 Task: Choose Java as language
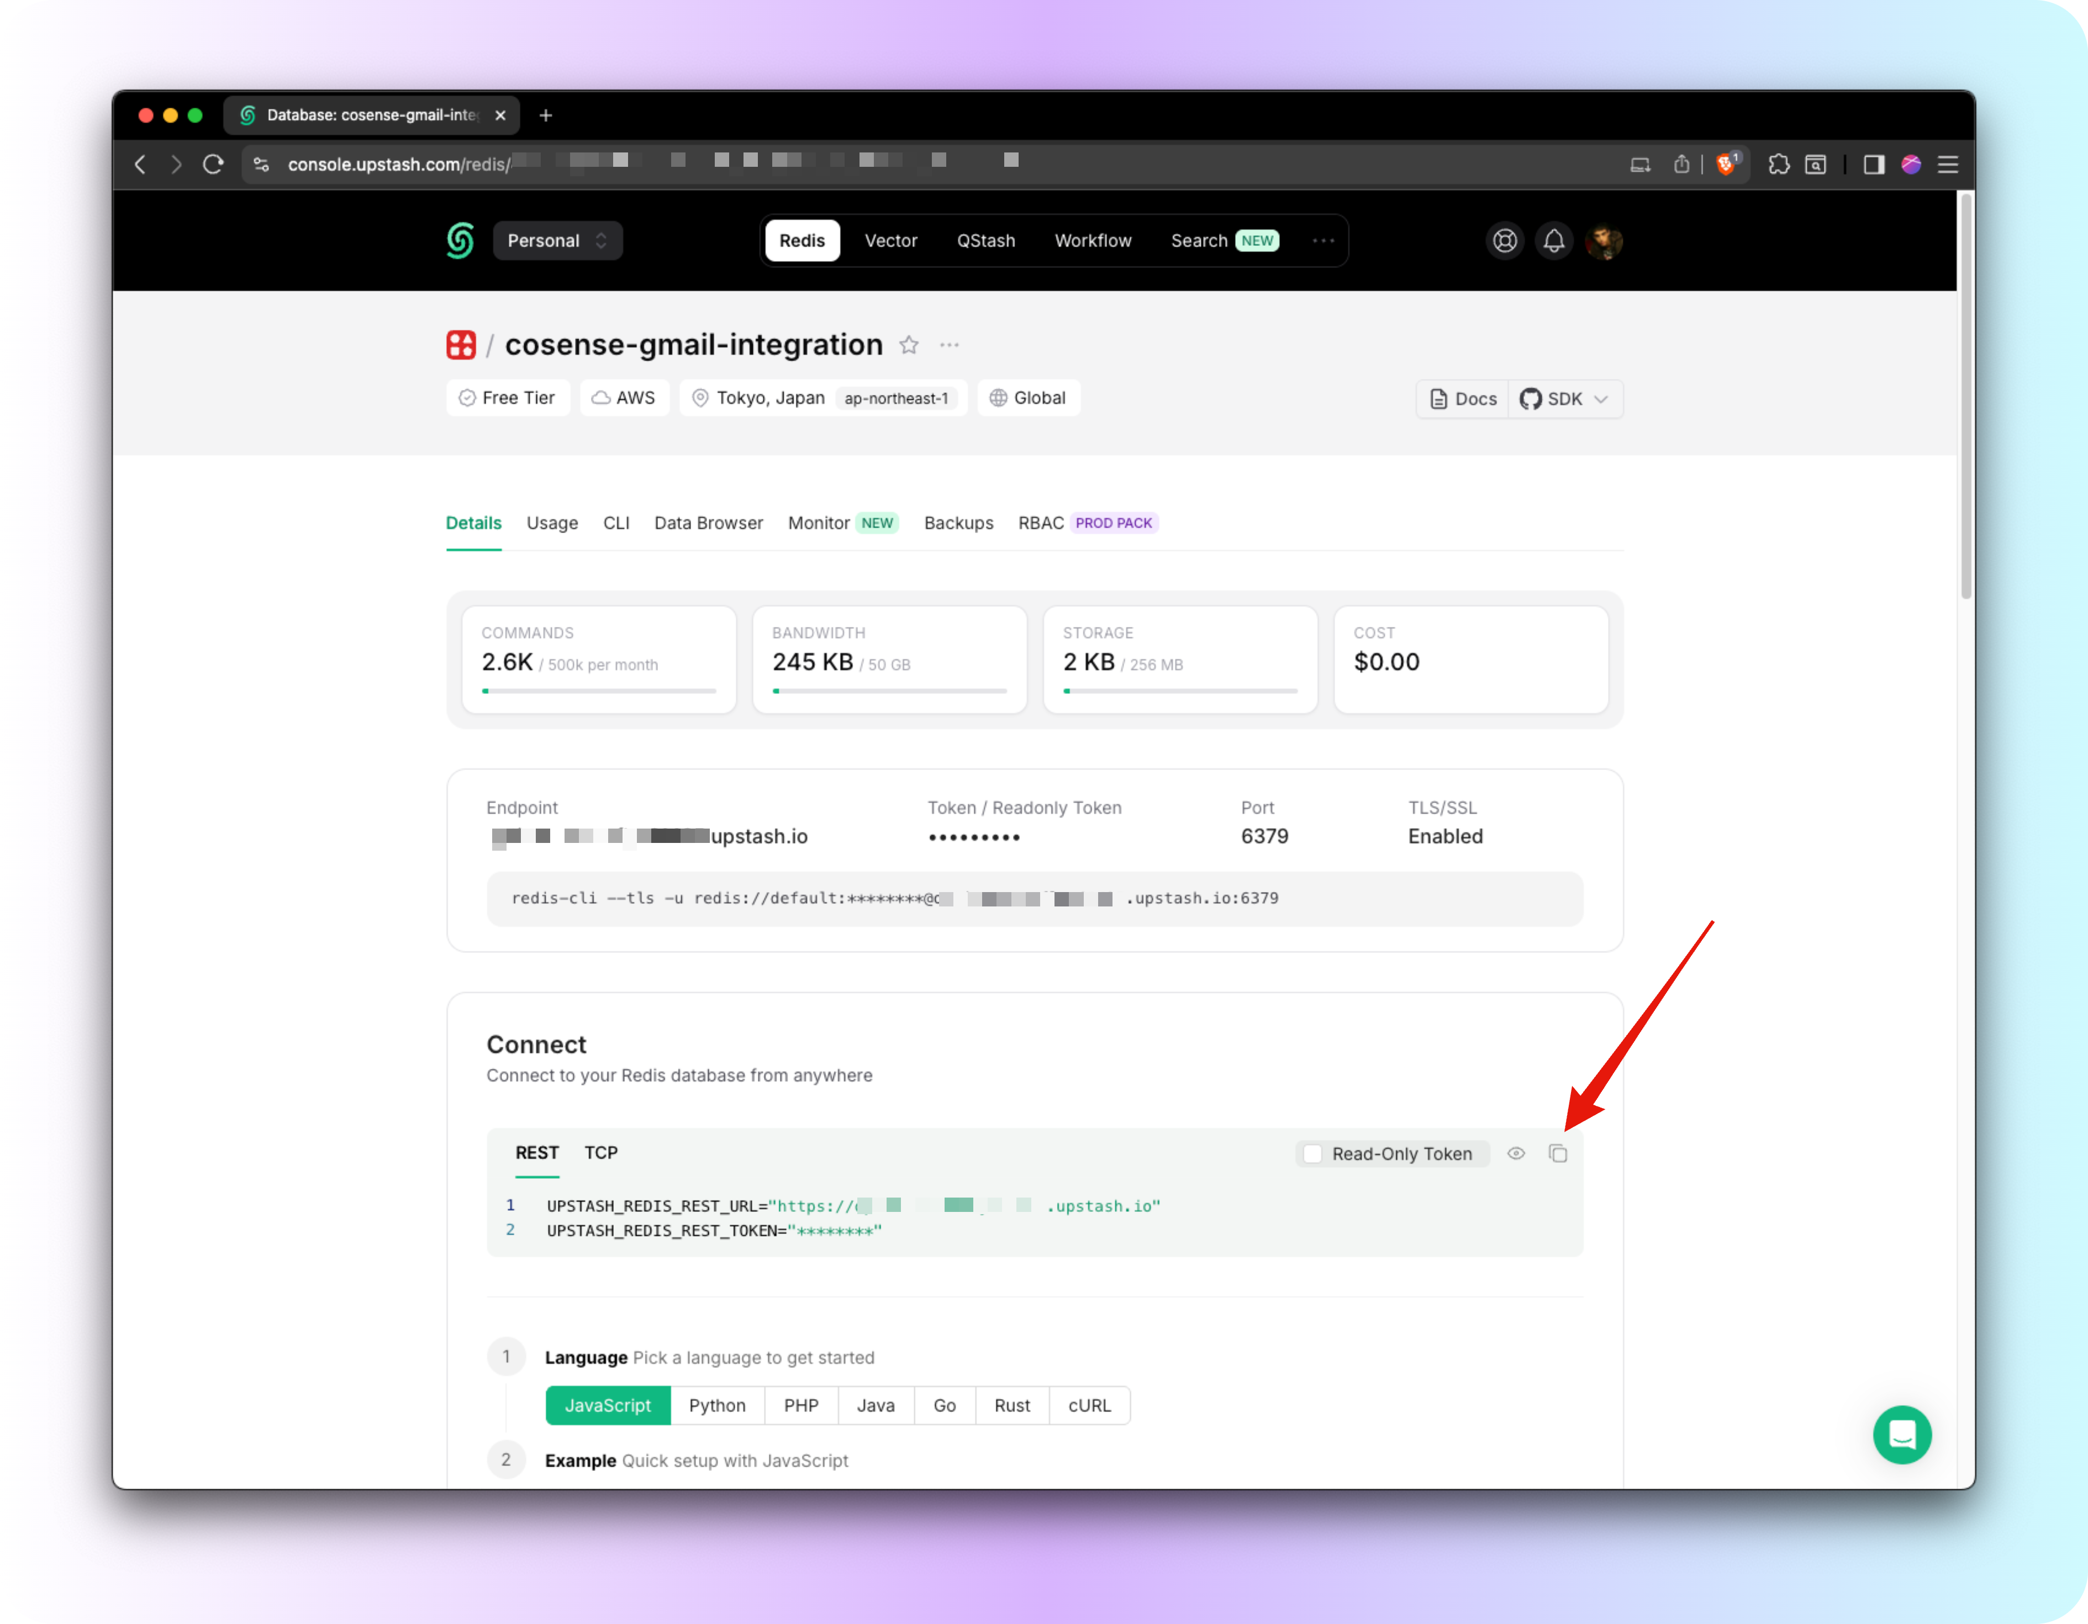pyautogui.click(x=876, y=1405)
